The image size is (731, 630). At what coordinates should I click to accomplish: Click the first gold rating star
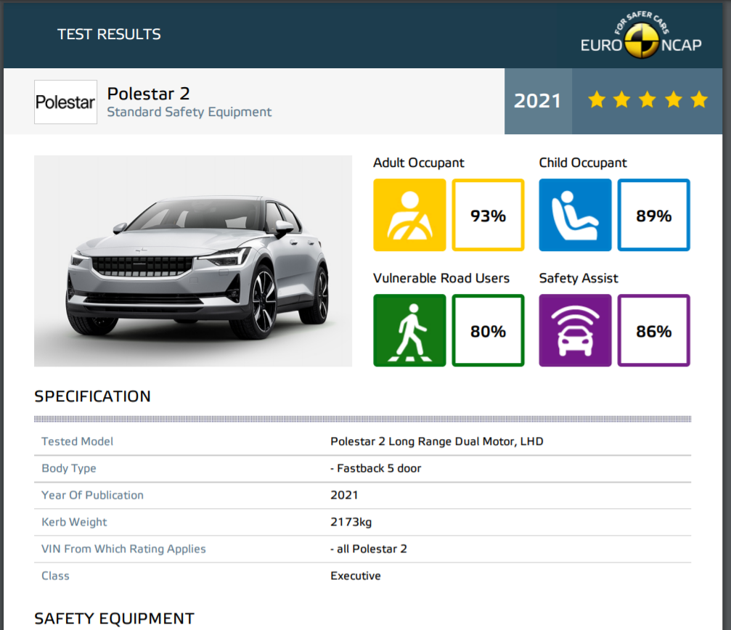coord(597,99)
